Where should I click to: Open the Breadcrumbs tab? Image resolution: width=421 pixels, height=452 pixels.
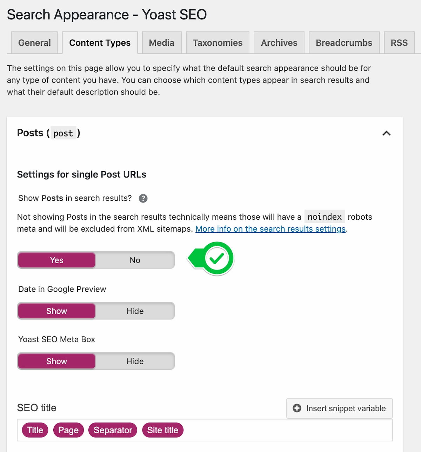pos(344,43)
